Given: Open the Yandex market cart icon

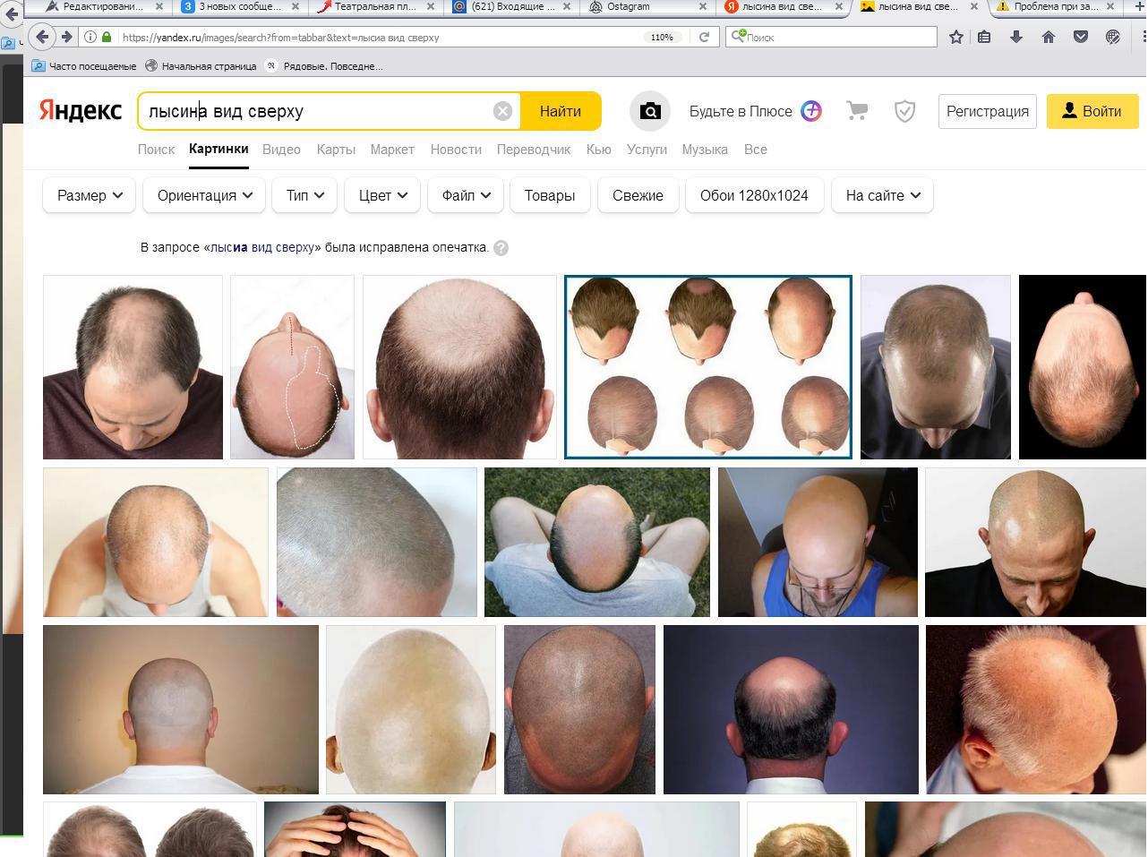Looking at the screenshot, I should 857,111.
